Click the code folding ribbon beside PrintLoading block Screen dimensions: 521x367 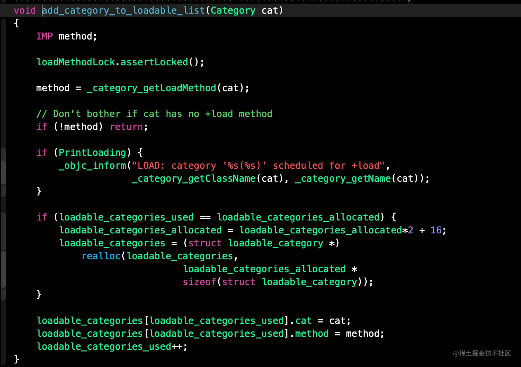(3, 172)
